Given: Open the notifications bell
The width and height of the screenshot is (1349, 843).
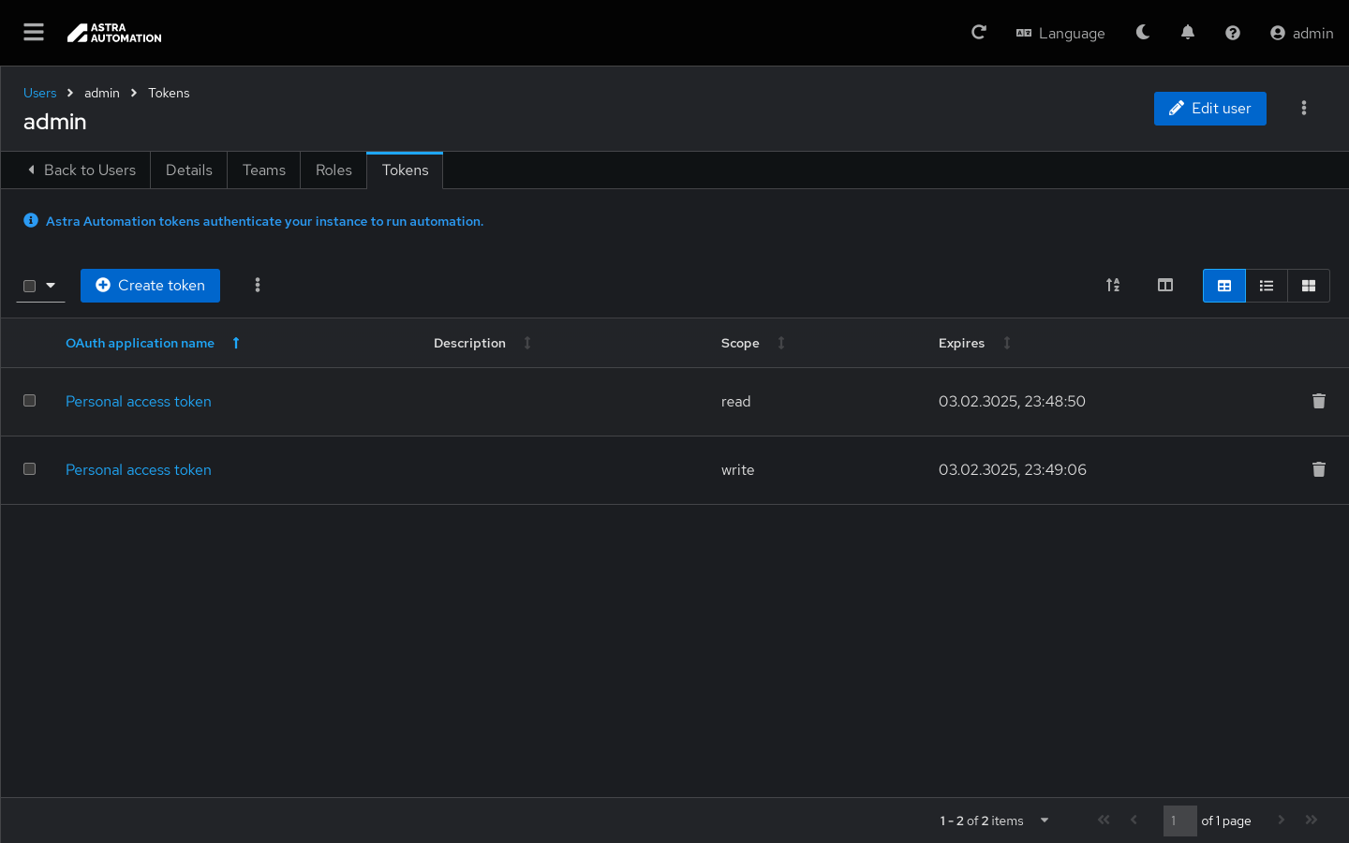Looking at the screenshot, I should click(1188, 33).
